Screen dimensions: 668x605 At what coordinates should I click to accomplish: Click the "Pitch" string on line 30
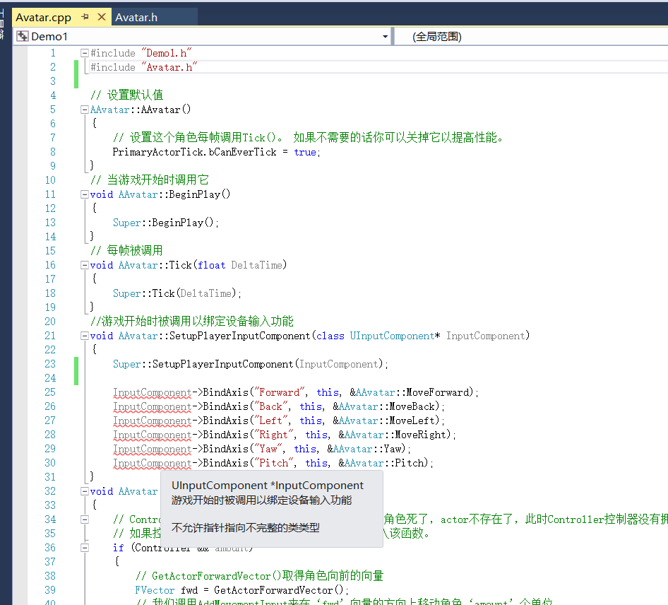coord(274,463)
